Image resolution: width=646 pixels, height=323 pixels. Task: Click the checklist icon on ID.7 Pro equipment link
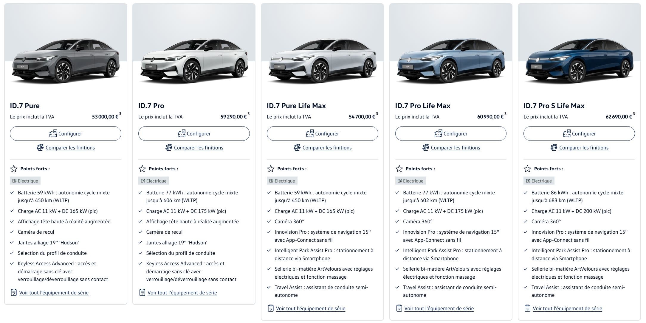tap(142, 292)
